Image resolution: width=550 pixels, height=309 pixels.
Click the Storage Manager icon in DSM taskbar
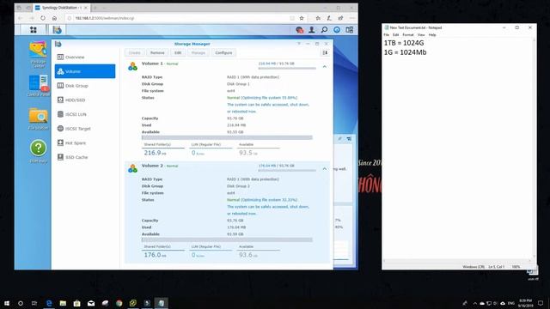pos(58,30)
